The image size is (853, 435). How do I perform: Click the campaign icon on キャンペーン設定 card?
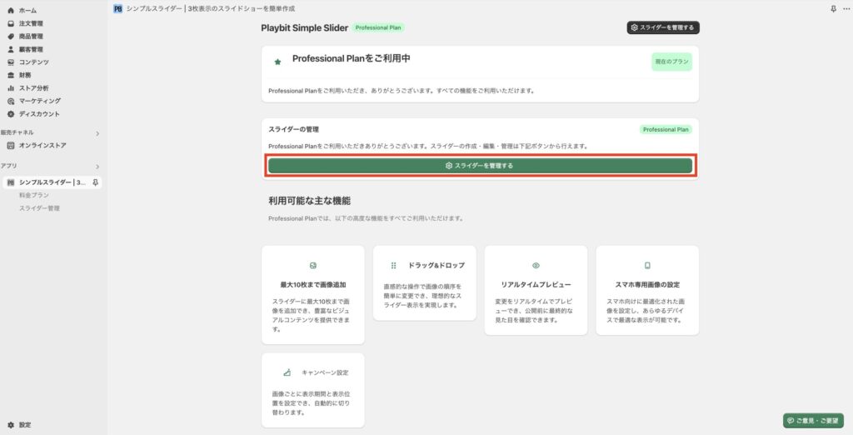(287, 372)
